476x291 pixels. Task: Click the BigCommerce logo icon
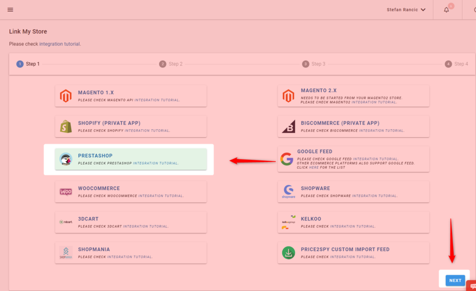[288, 127]
